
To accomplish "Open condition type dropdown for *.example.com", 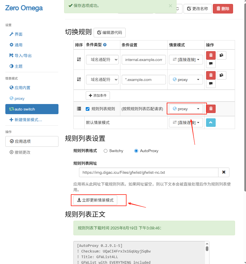I will coord(102,80).
